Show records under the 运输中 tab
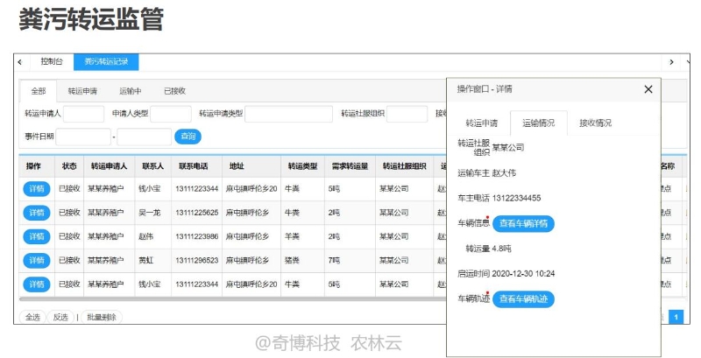Screen dimensions: 701x358 point(130,91)
